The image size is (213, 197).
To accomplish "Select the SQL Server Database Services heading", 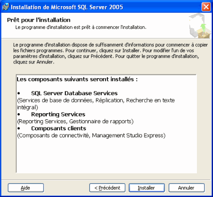I will pos(74,93).
